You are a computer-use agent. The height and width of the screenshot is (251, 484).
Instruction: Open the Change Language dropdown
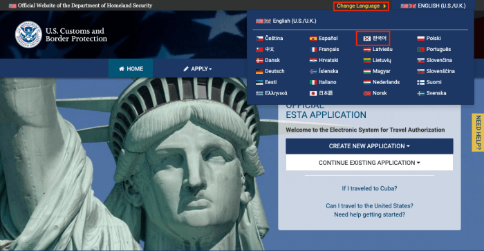point(361,6)
